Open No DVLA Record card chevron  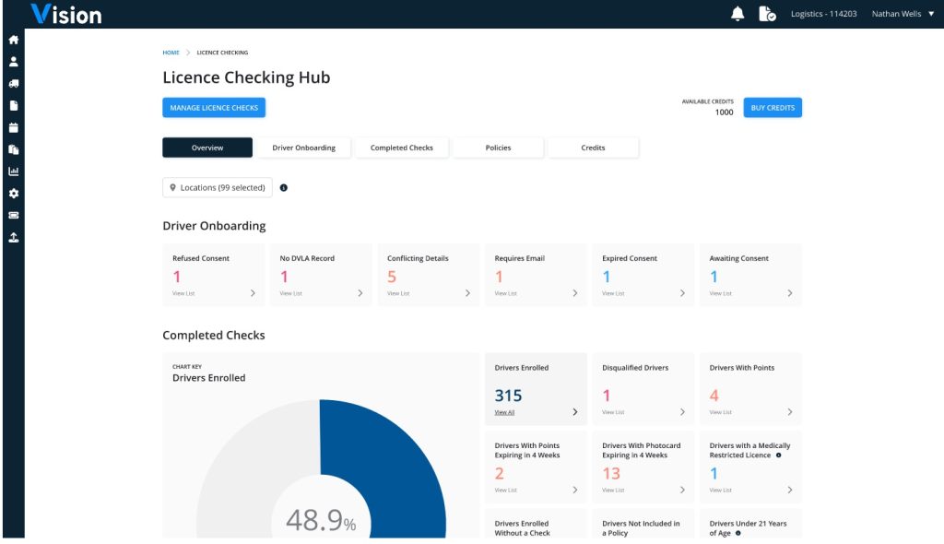(x=360, y=293)
